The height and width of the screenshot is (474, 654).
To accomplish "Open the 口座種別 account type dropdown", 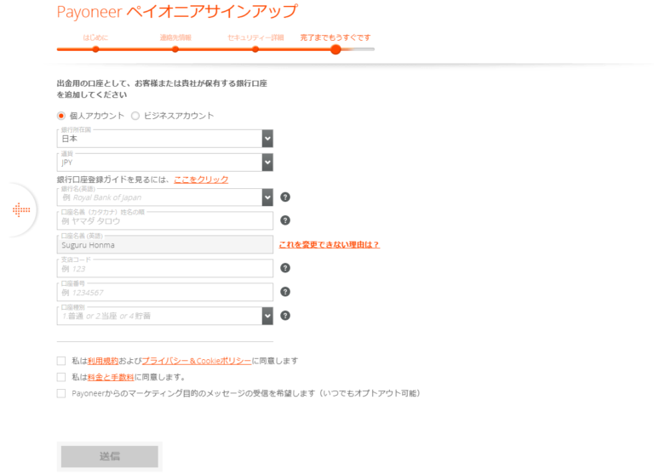I will pos(267,316).
